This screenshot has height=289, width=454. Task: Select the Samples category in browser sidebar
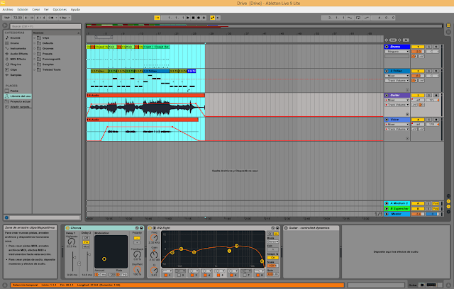point(16,75)
